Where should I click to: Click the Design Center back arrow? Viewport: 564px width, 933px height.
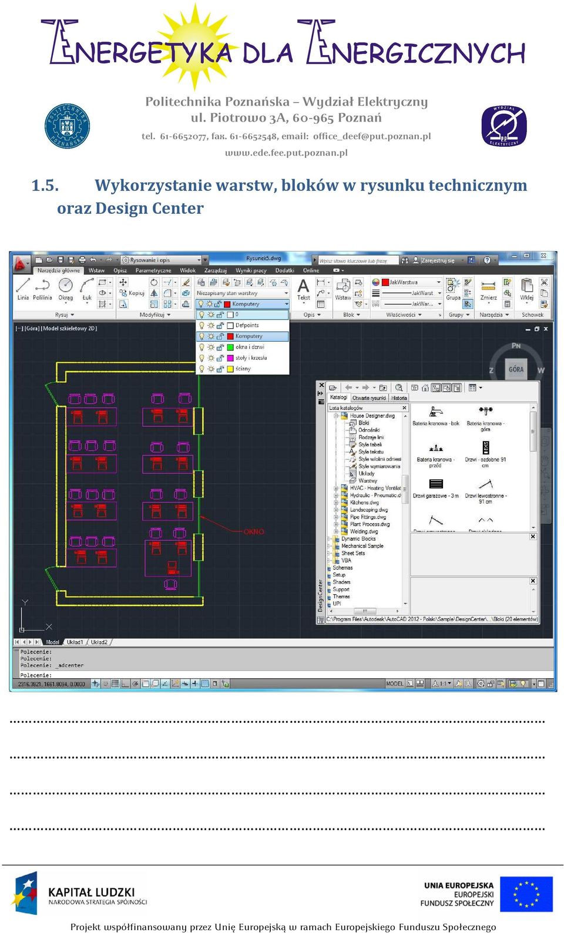348,388
